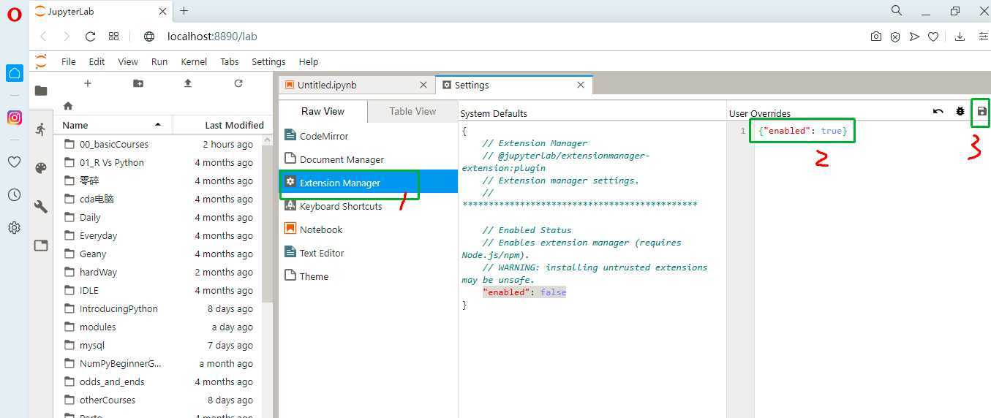
Task: Open Opera bookmarks heart in sidebar
Action: (x=15, y=161)
